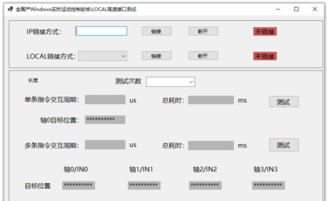Click 断开 button in IP链接方式 row
The image size is (329, 201).
pyautogui.click(x=203, y=31)
